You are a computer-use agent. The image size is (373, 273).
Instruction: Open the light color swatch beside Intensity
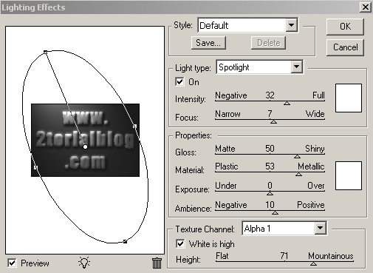pyautogui.click(x=349, y=98)
